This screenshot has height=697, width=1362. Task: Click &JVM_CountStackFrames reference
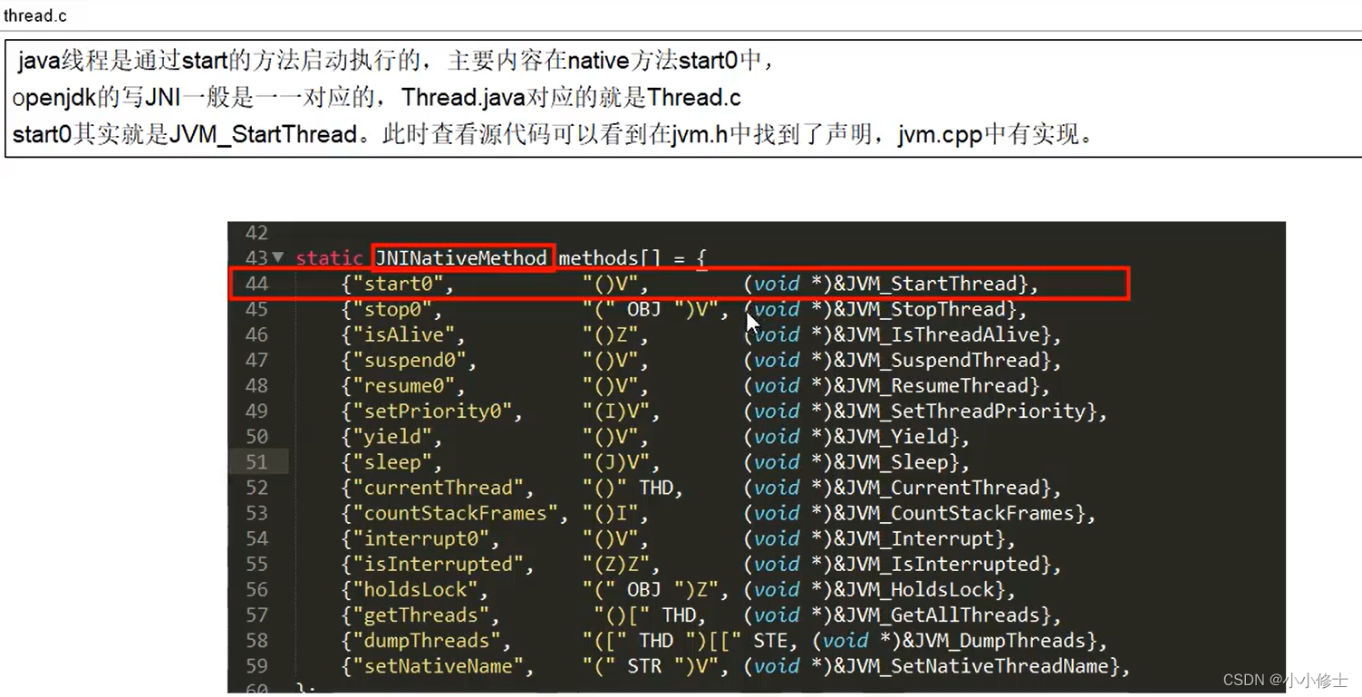click(953, 513)
